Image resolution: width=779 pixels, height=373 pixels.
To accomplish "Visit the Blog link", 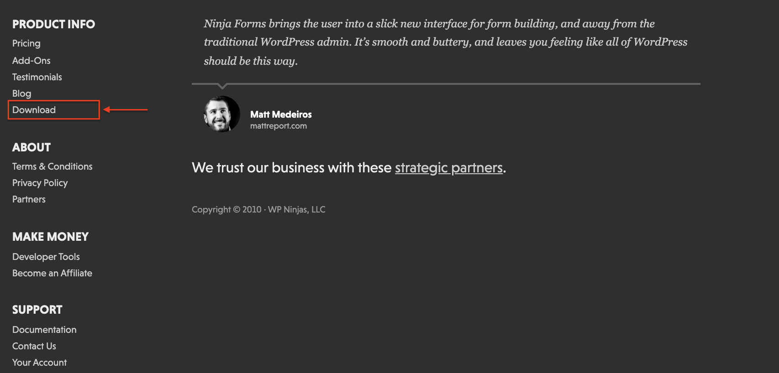I will pos(22,93).
